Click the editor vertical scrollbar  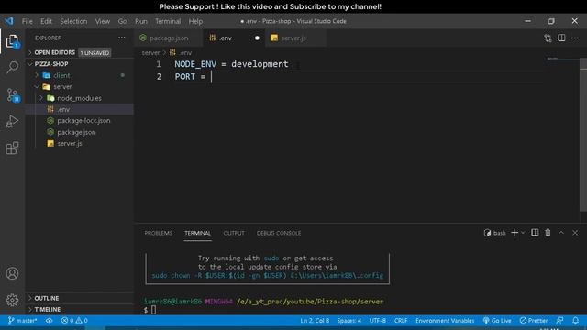click(x=583, y=135)
